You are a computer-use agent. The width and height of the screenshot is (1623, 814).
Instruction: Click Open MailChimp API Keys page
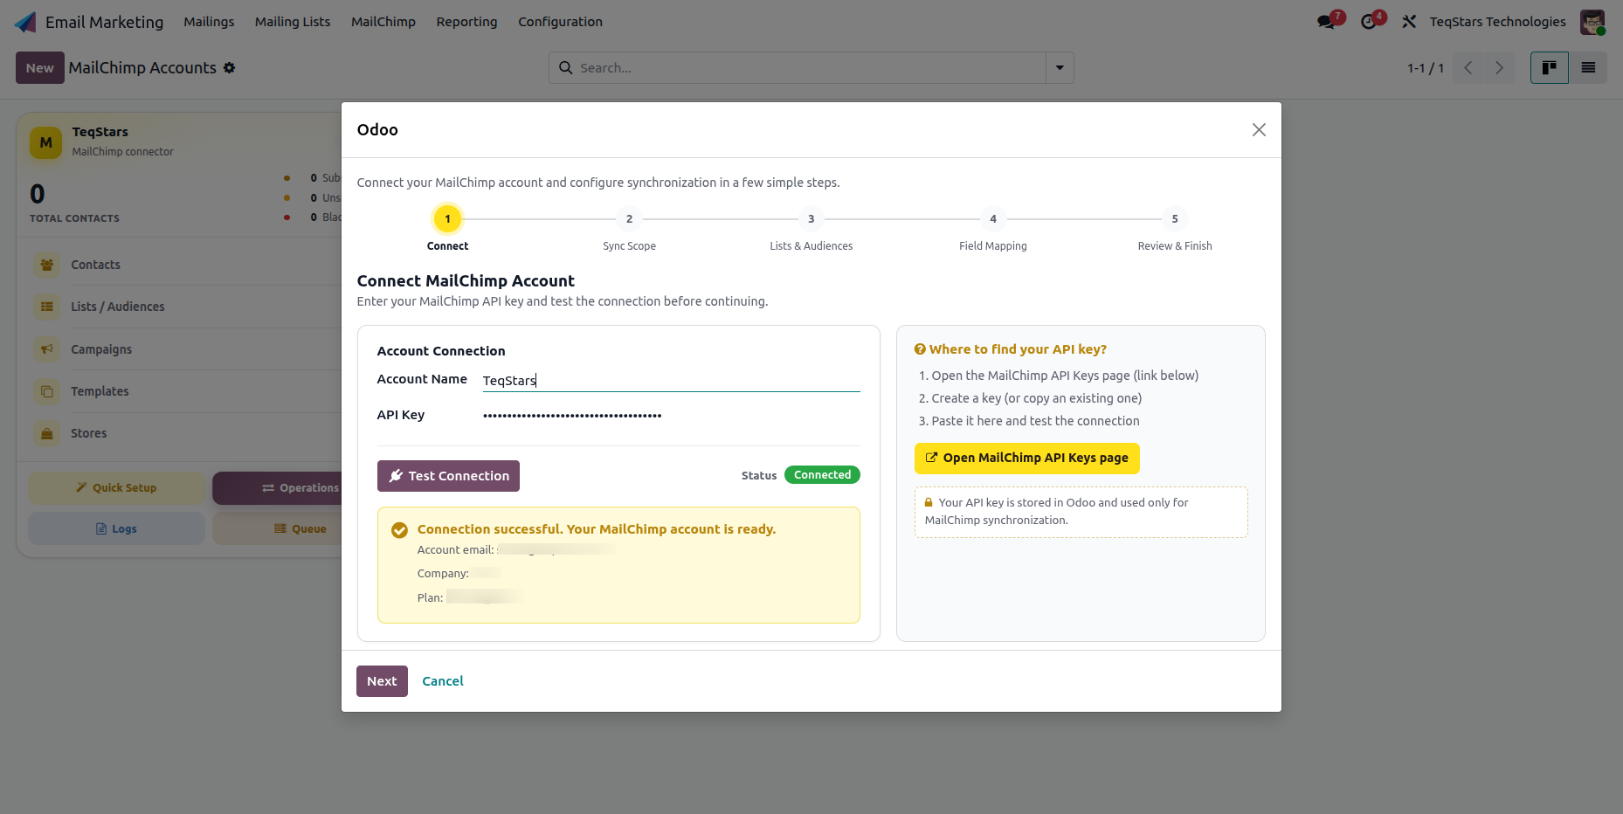(1026, 459)
